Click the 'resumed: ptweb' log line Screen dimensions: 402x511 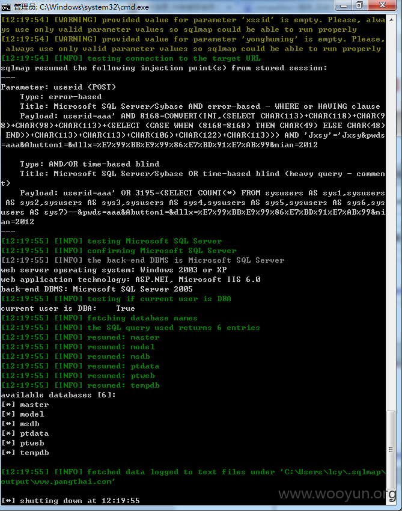78,376
